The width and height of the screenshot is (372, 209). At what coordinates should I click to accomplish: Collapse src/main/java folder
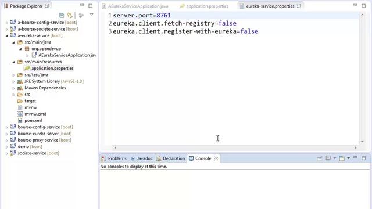click(x=13, y=42)
